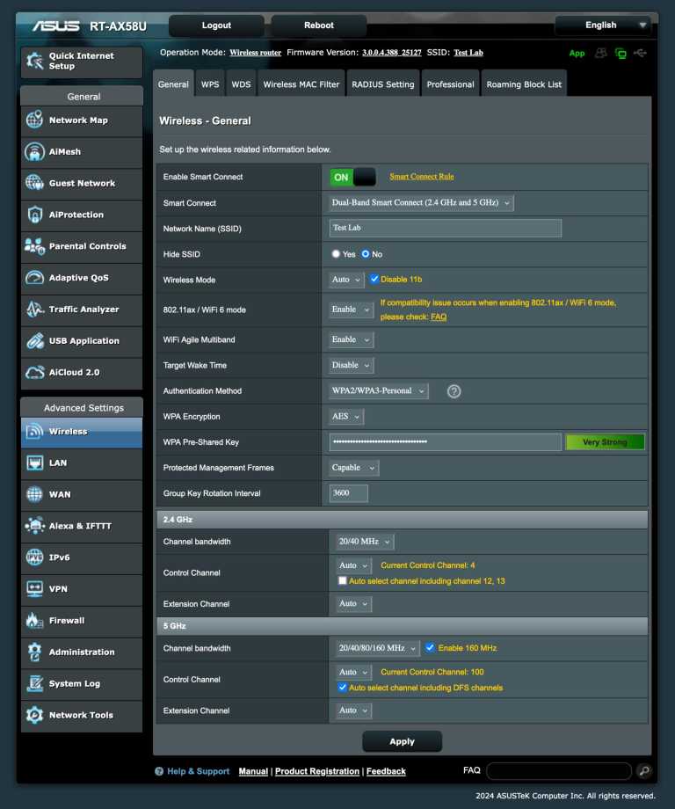Click the Parental Controls icon
Screen dimensions: 675x809
pyautogui.click(x=35, y=246)
